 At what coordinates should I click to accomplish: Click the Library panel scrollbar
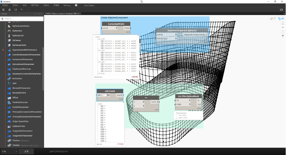43,69
